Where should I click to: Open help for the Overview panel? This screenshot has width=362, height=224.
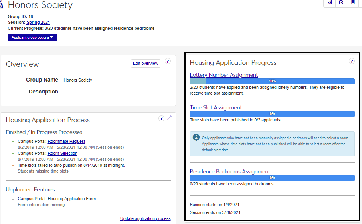click(x=168, y=61)
